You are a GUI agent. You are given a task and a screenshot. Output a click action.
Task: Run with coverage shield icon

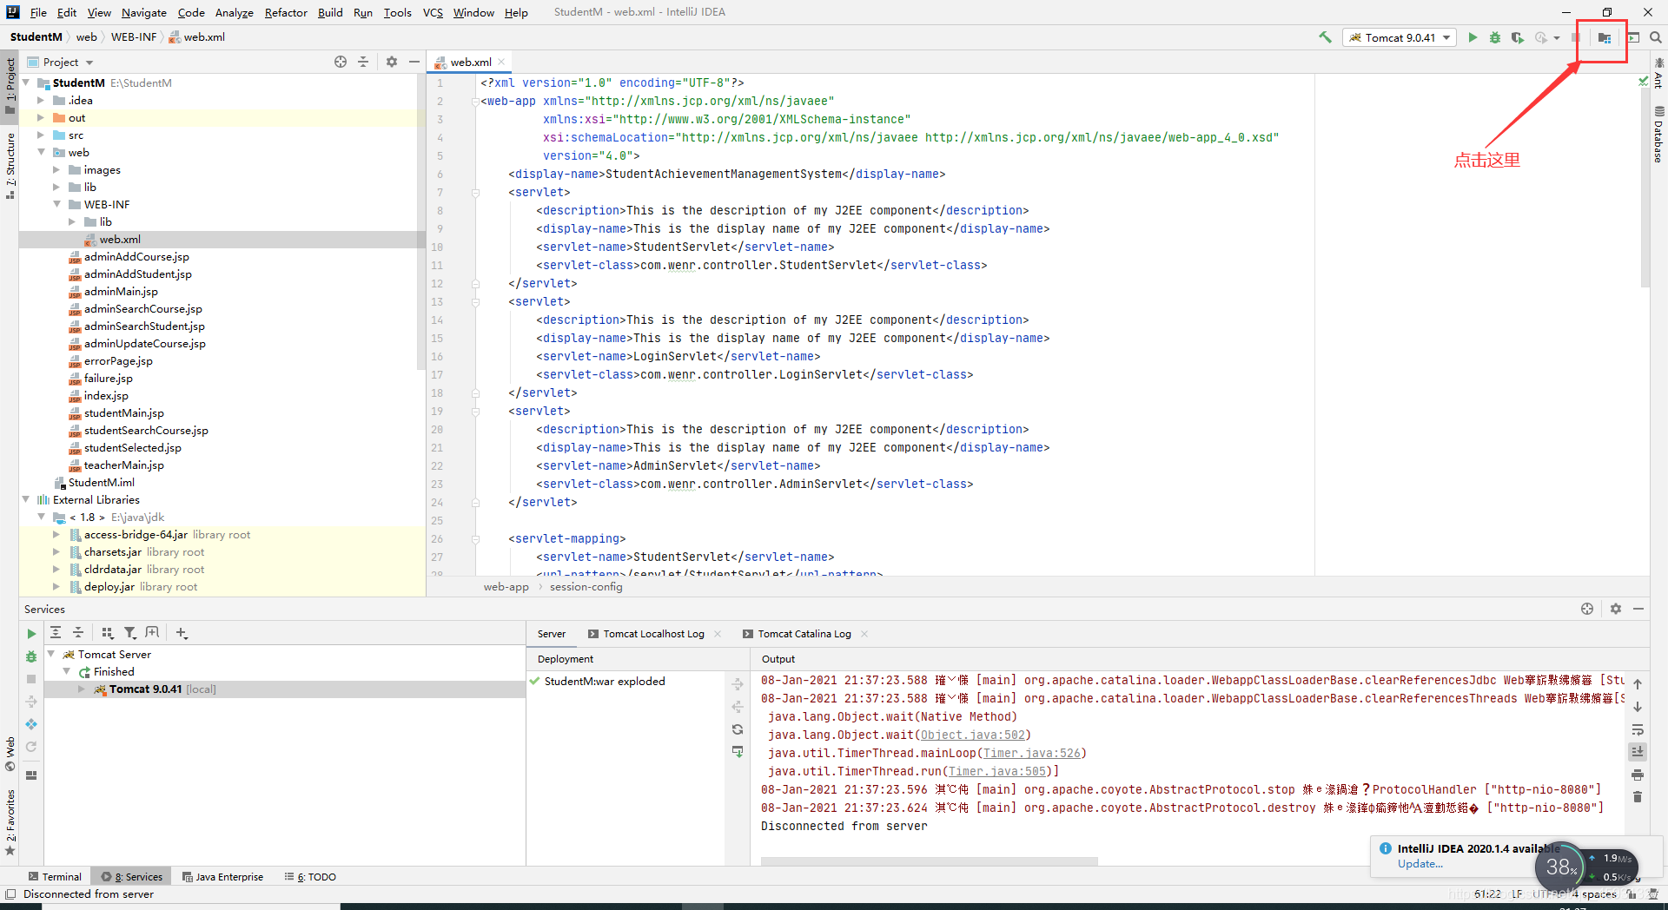pyautogui.click(x=1518, y=37)
